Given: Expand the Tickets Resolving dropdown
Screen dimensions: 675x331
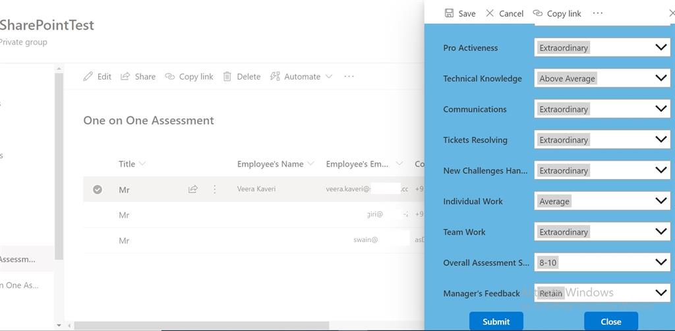Looking at the screenshot, I should point(602,140).
